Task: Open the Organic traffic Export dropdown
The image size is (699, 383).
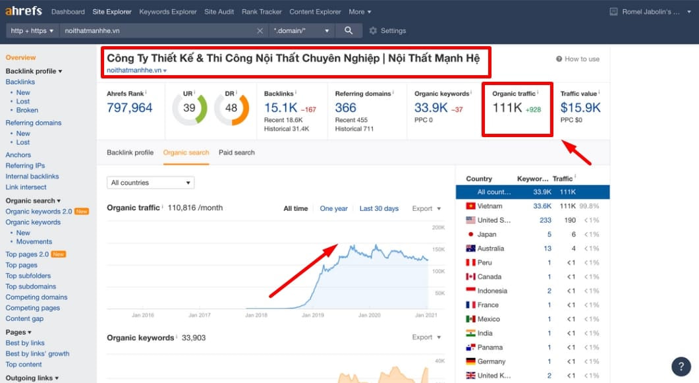Action: [x=426, y=209]
